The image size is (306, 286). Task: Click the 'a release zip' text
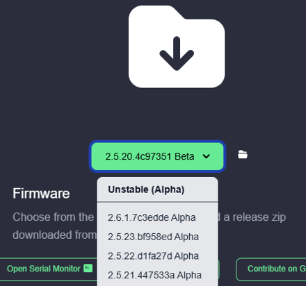click(255, 217)
